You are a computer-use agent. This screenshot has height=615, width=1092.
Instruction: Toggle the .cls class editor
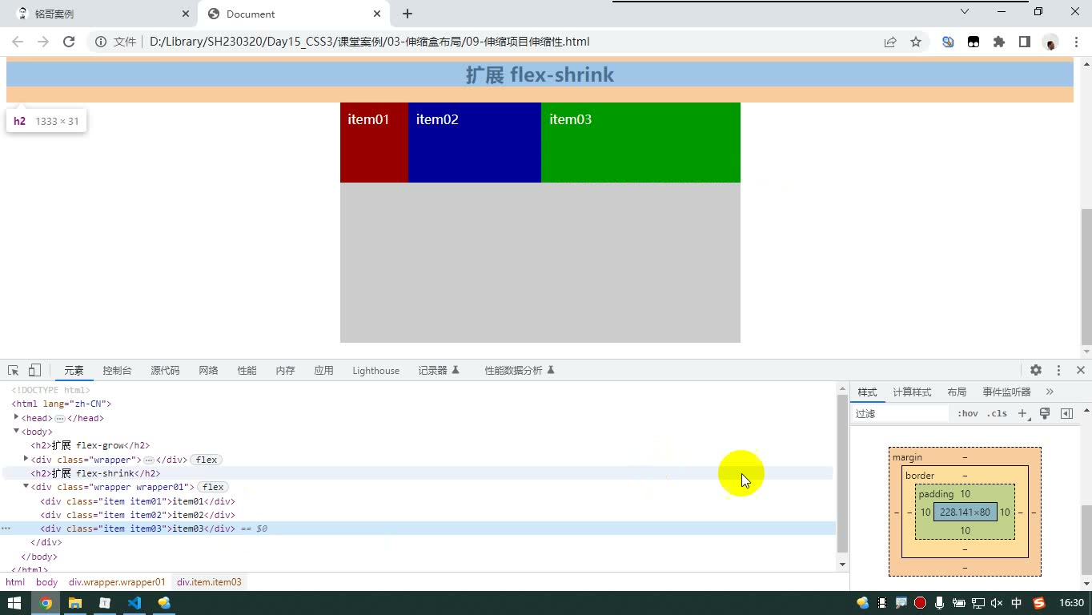coord(997,413)
